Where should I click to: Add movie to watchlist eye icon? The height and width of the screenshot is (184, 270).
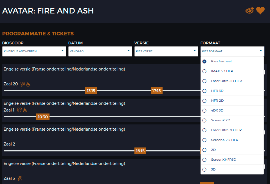pos(249,11)
